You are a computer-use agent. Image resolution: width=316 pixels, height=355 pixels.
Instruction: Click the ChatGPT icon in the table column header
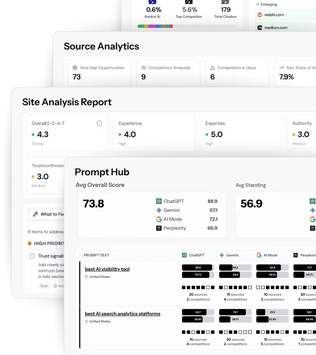(184, 255)
